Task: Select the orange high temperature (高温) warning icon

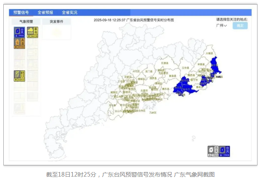Action: [x=20, y=42]
